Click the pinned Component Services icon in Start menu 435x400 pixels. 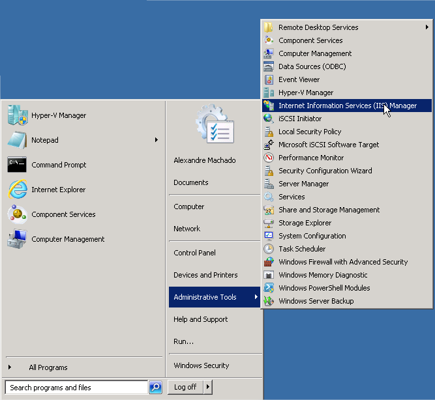[18, 214]
